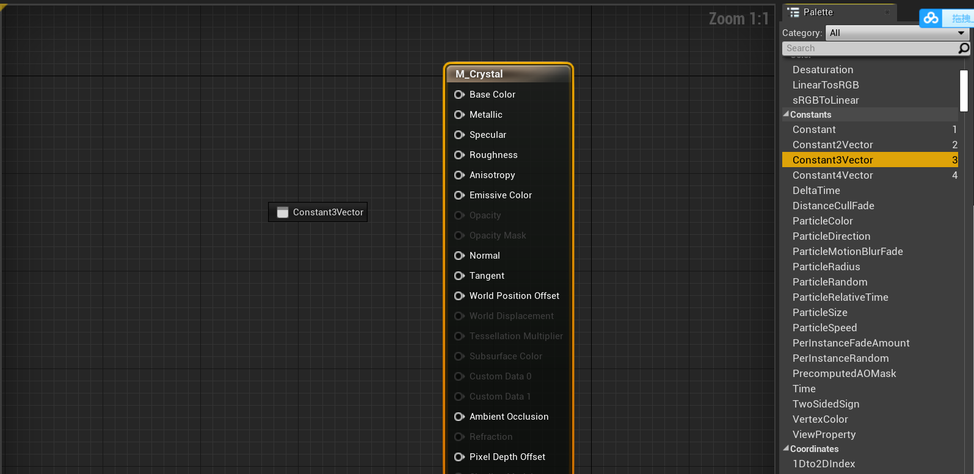Collapse the Constants category
The height and width of the screenshot is (474, 974).
787,114
